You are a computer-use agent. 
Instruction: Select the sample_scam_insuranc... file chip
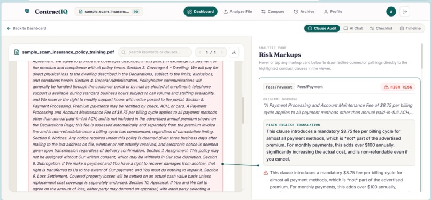109,12
